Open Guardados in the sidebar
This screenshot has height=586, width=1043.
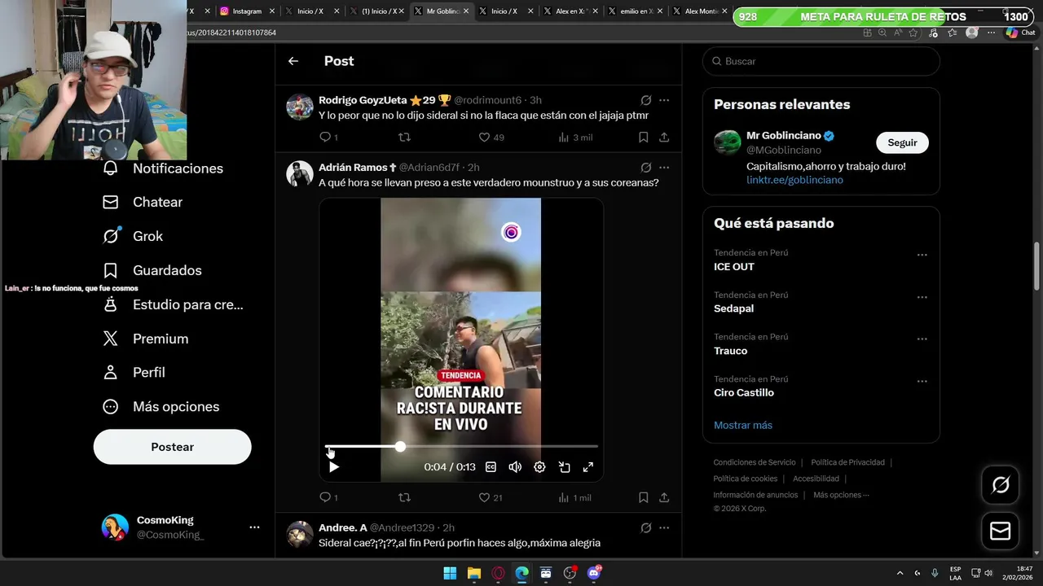pyautogui.click(x=152, y=270)
